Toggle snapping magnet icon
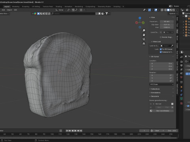The image size is (190, 142). 73,10
